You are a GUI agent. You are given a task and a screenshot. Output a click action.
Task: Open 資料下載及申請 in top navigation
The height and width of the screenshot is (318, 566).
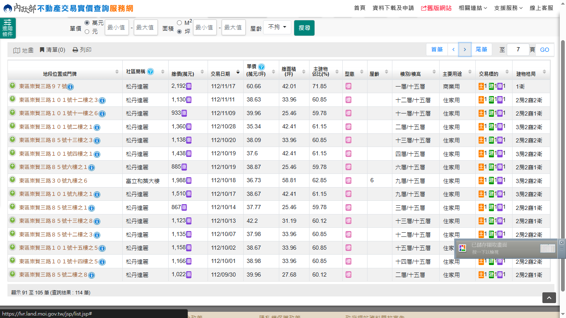[x=393, y=8]
